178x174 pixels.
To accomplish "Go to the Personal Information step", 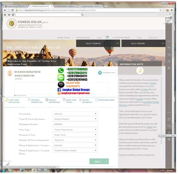I will pos(37,101).
